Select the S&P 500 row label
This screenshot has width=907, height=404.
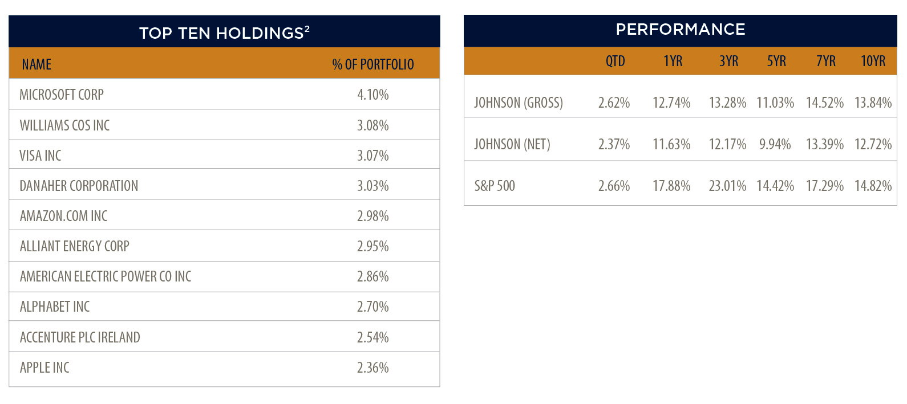tap(495, 186)
